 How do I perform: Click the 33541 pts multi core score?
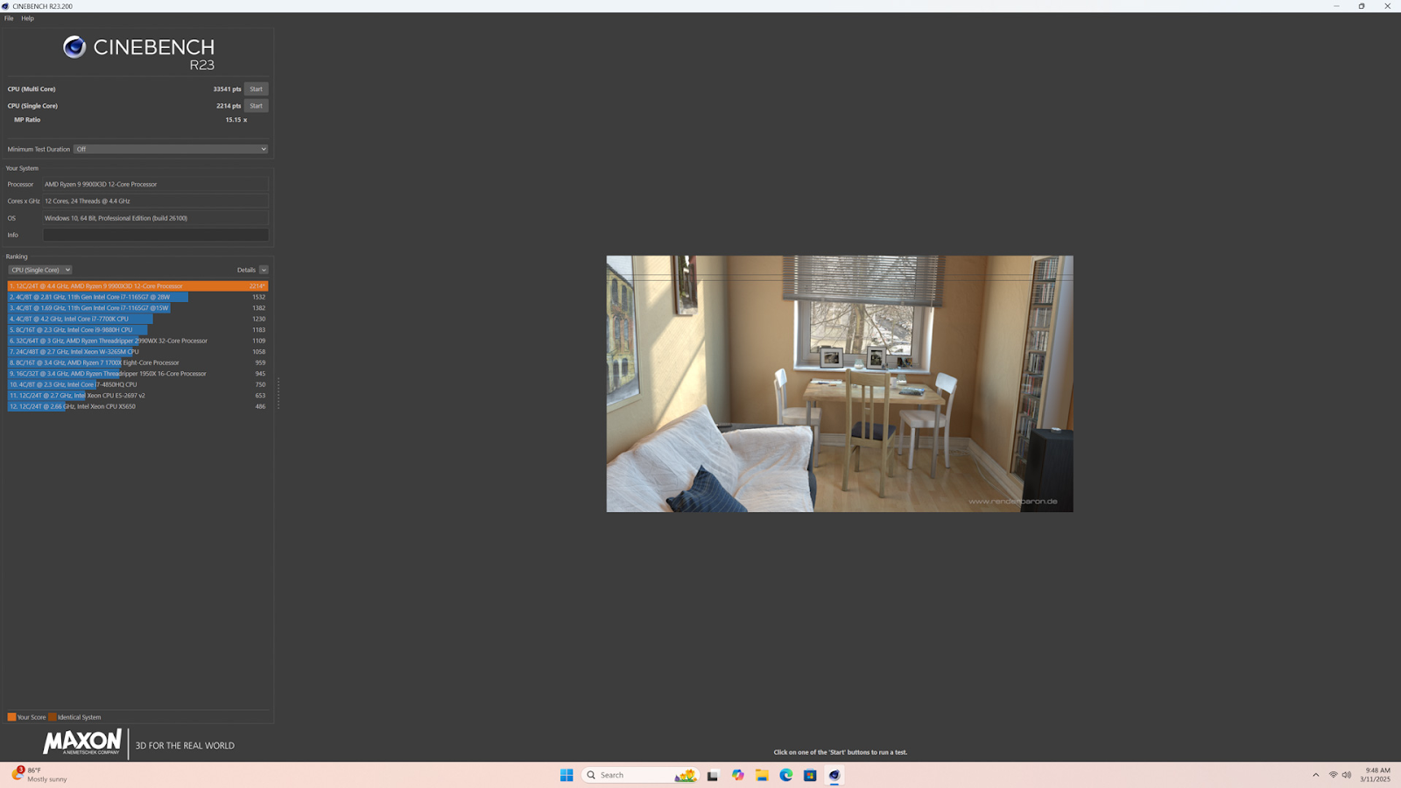click(227, 88)
